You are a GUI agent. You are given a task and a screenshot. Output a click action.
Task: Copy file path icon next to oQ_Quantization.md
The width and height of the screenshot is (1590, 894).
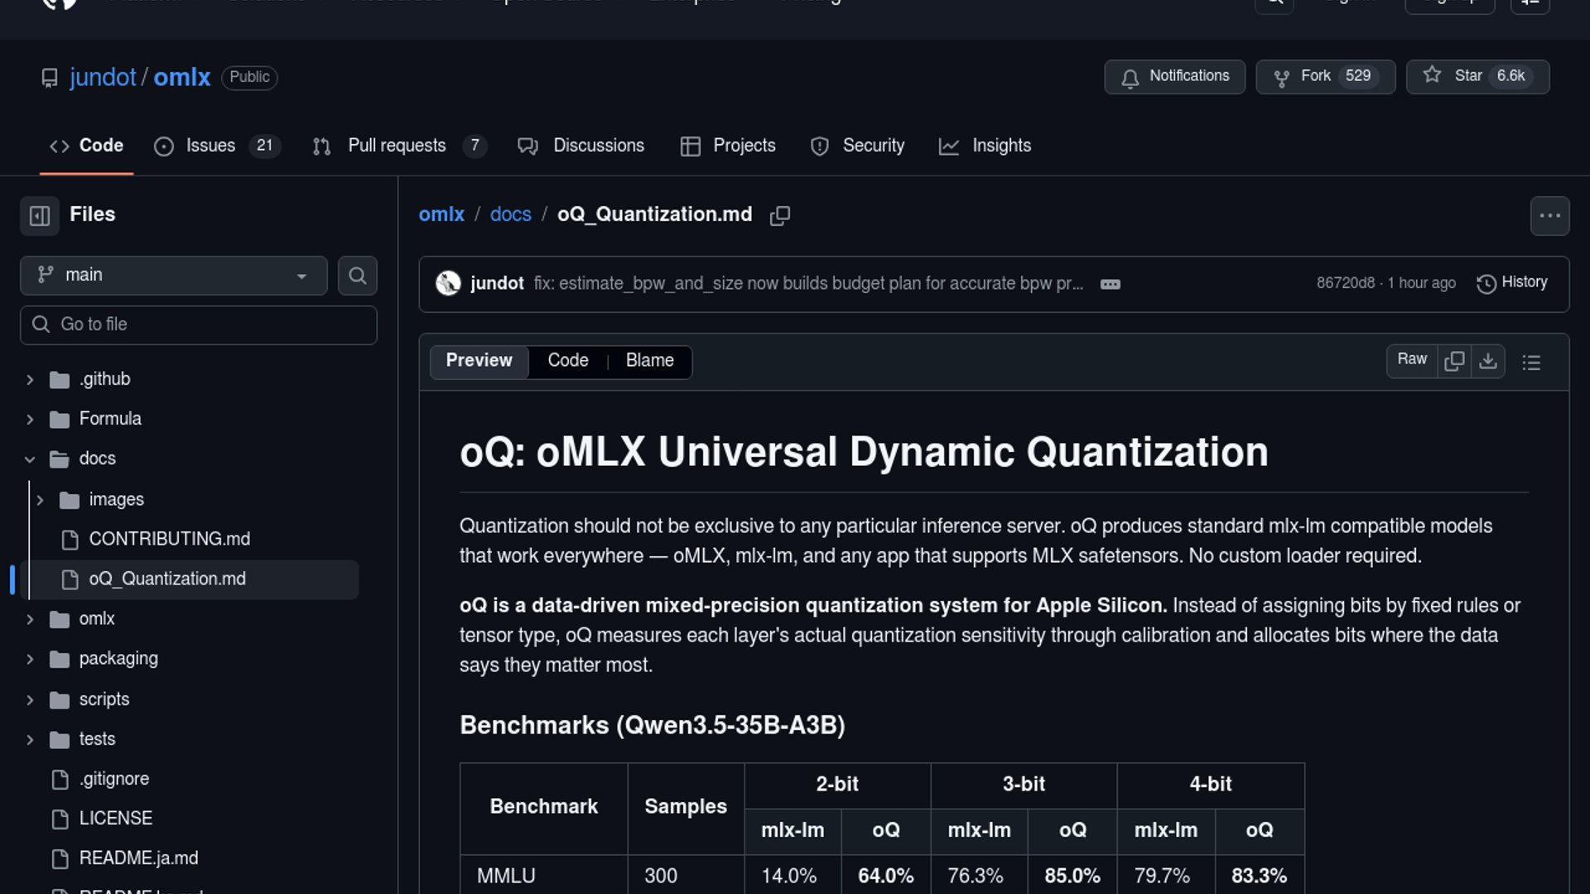[x=779, y=216]
